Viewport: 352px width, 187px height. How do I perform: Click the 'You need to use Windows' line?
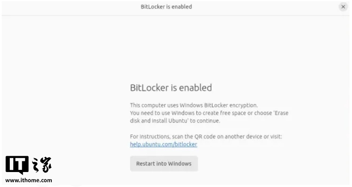pyautogui.click(x=209, y=113)
